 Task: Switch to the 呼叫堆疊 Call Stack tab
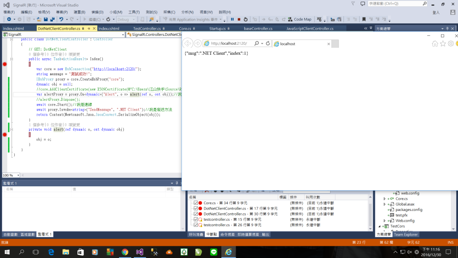point(196,234)
